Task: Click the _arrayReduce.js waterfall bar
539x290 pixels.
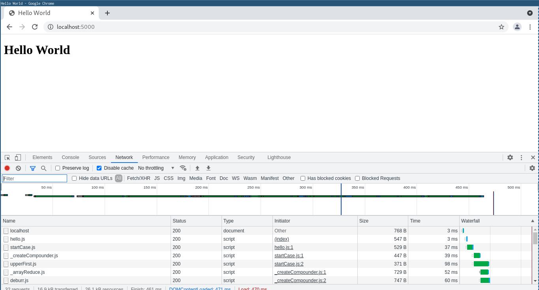Action: 485,272
